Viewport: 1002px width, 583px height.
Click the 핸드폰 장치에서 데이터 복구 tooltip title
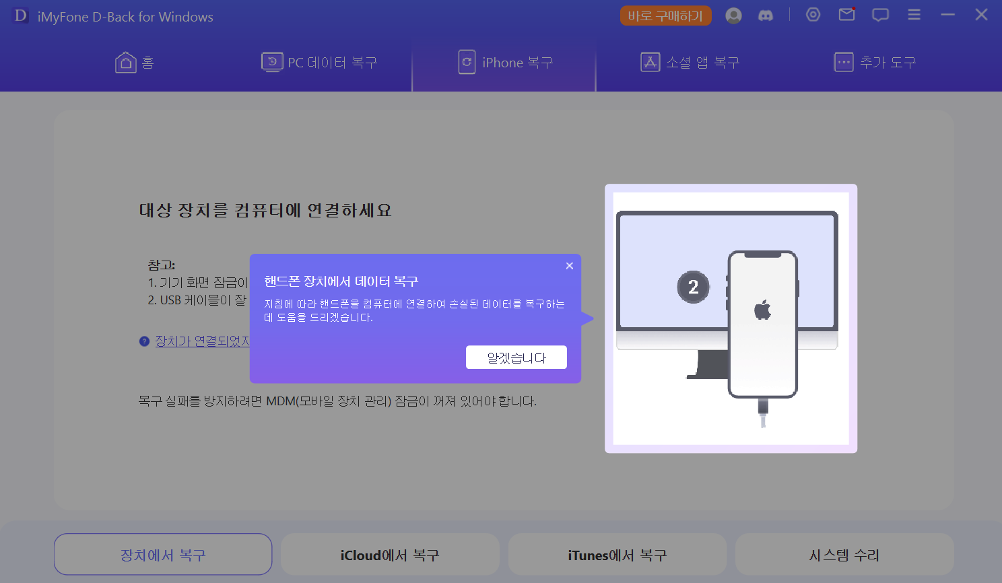tap(341, 281)
